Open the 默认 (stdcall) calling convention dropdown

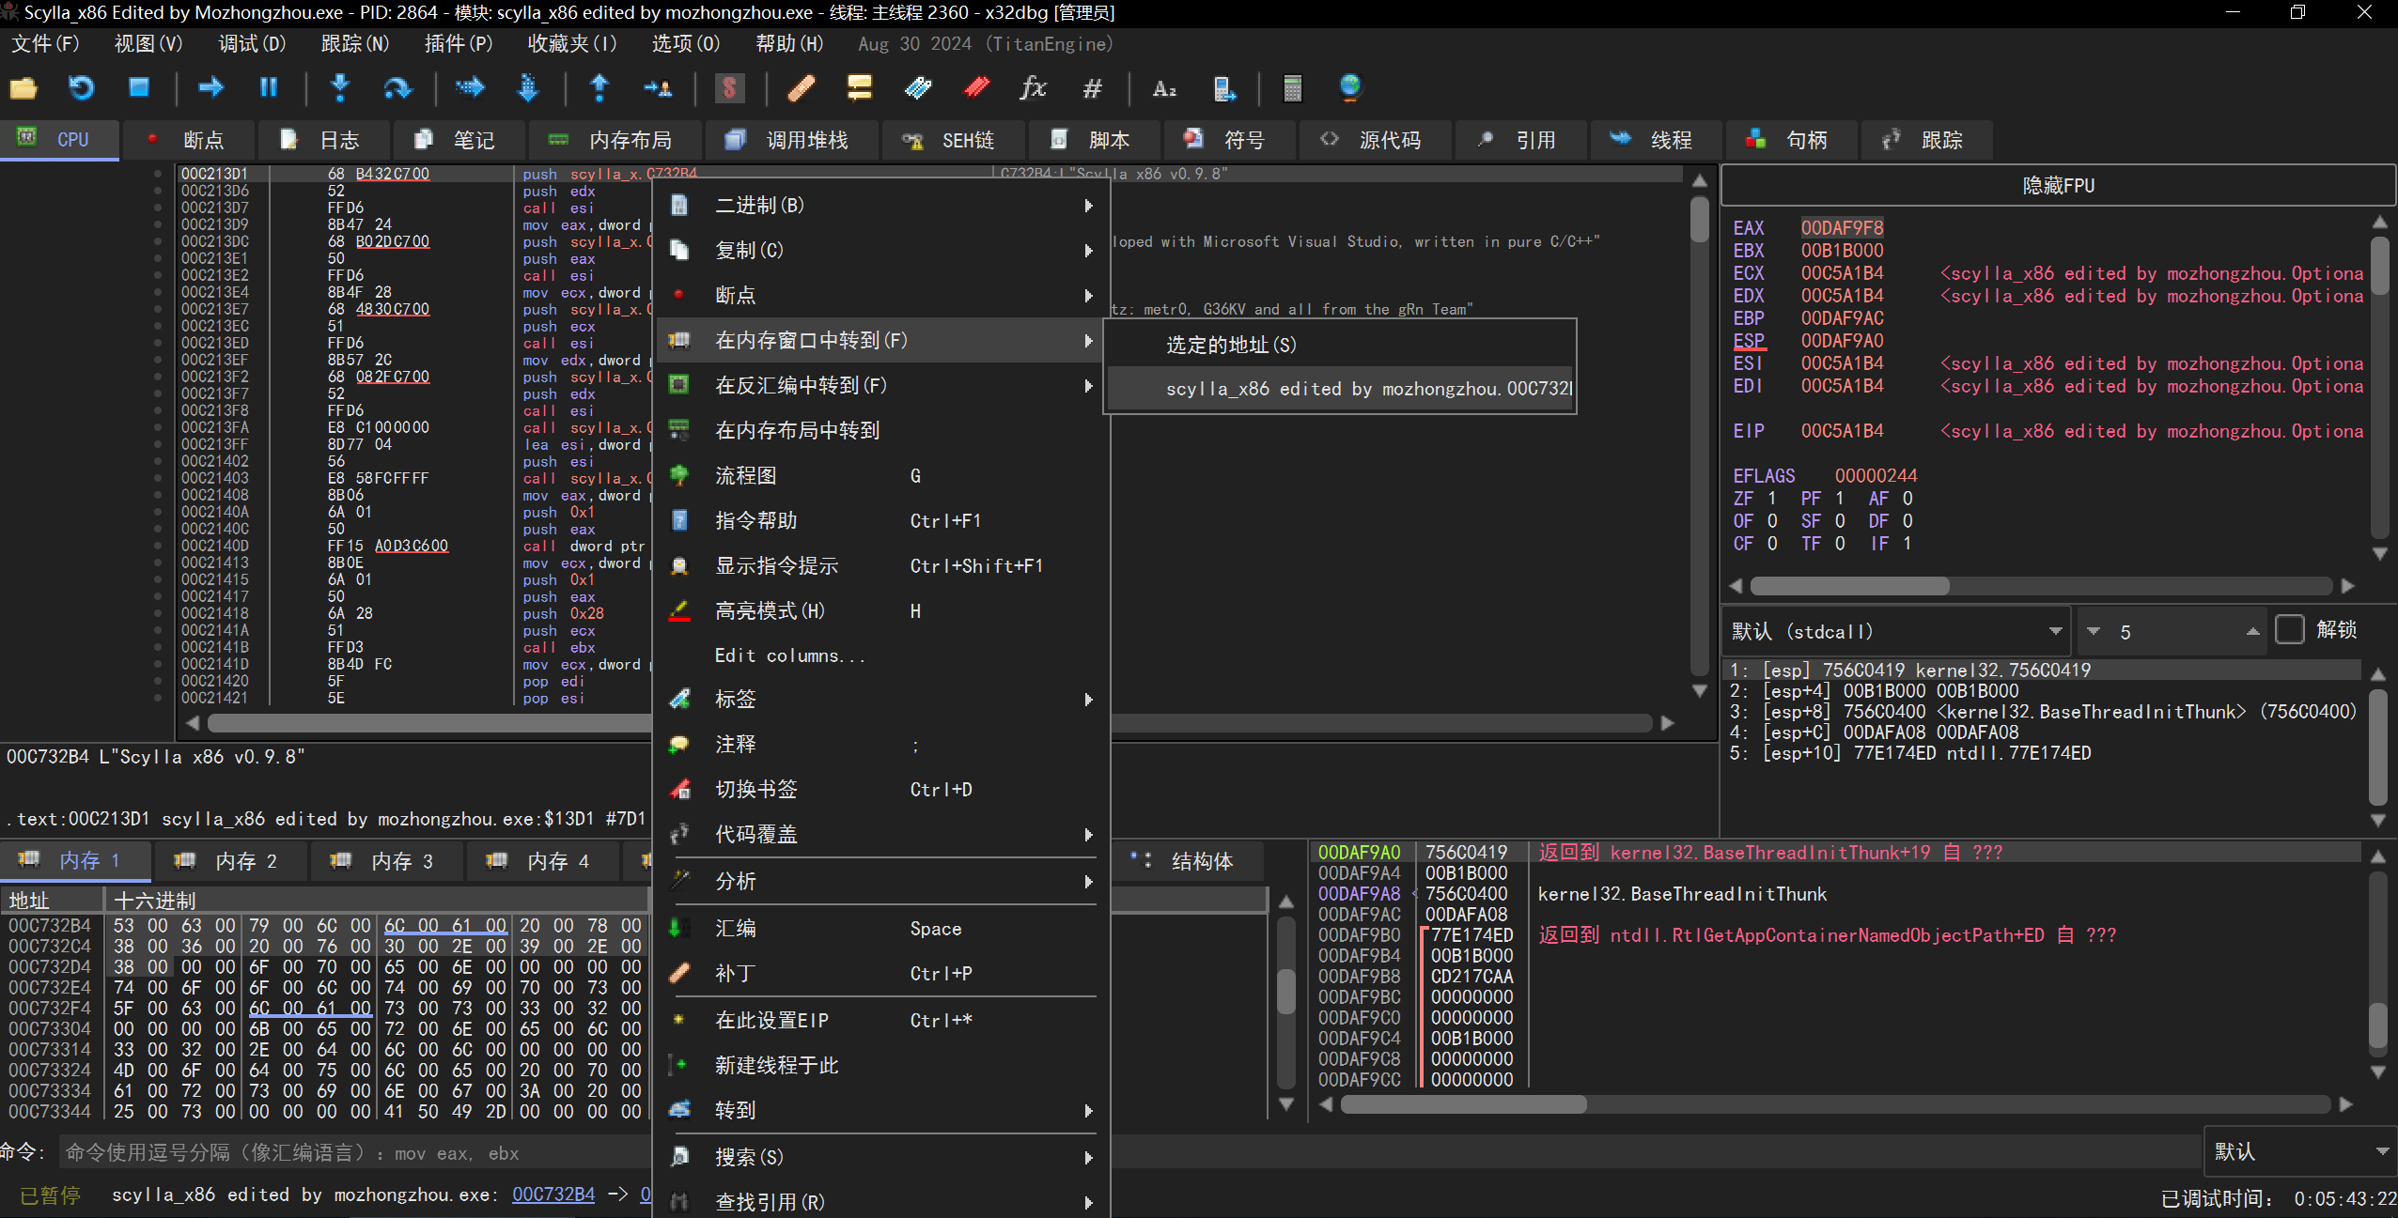(1895, 632)
